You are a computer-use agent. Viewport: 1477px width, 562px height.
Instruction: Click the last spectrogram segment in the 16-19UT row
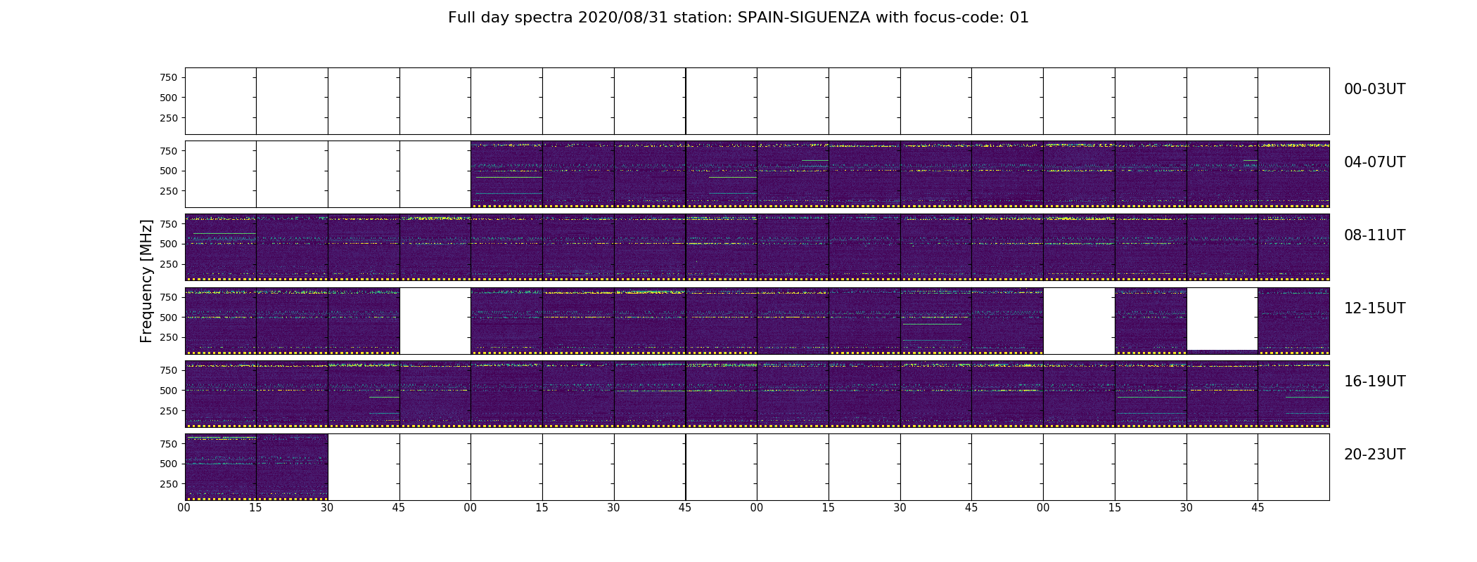pos(1293,394)
